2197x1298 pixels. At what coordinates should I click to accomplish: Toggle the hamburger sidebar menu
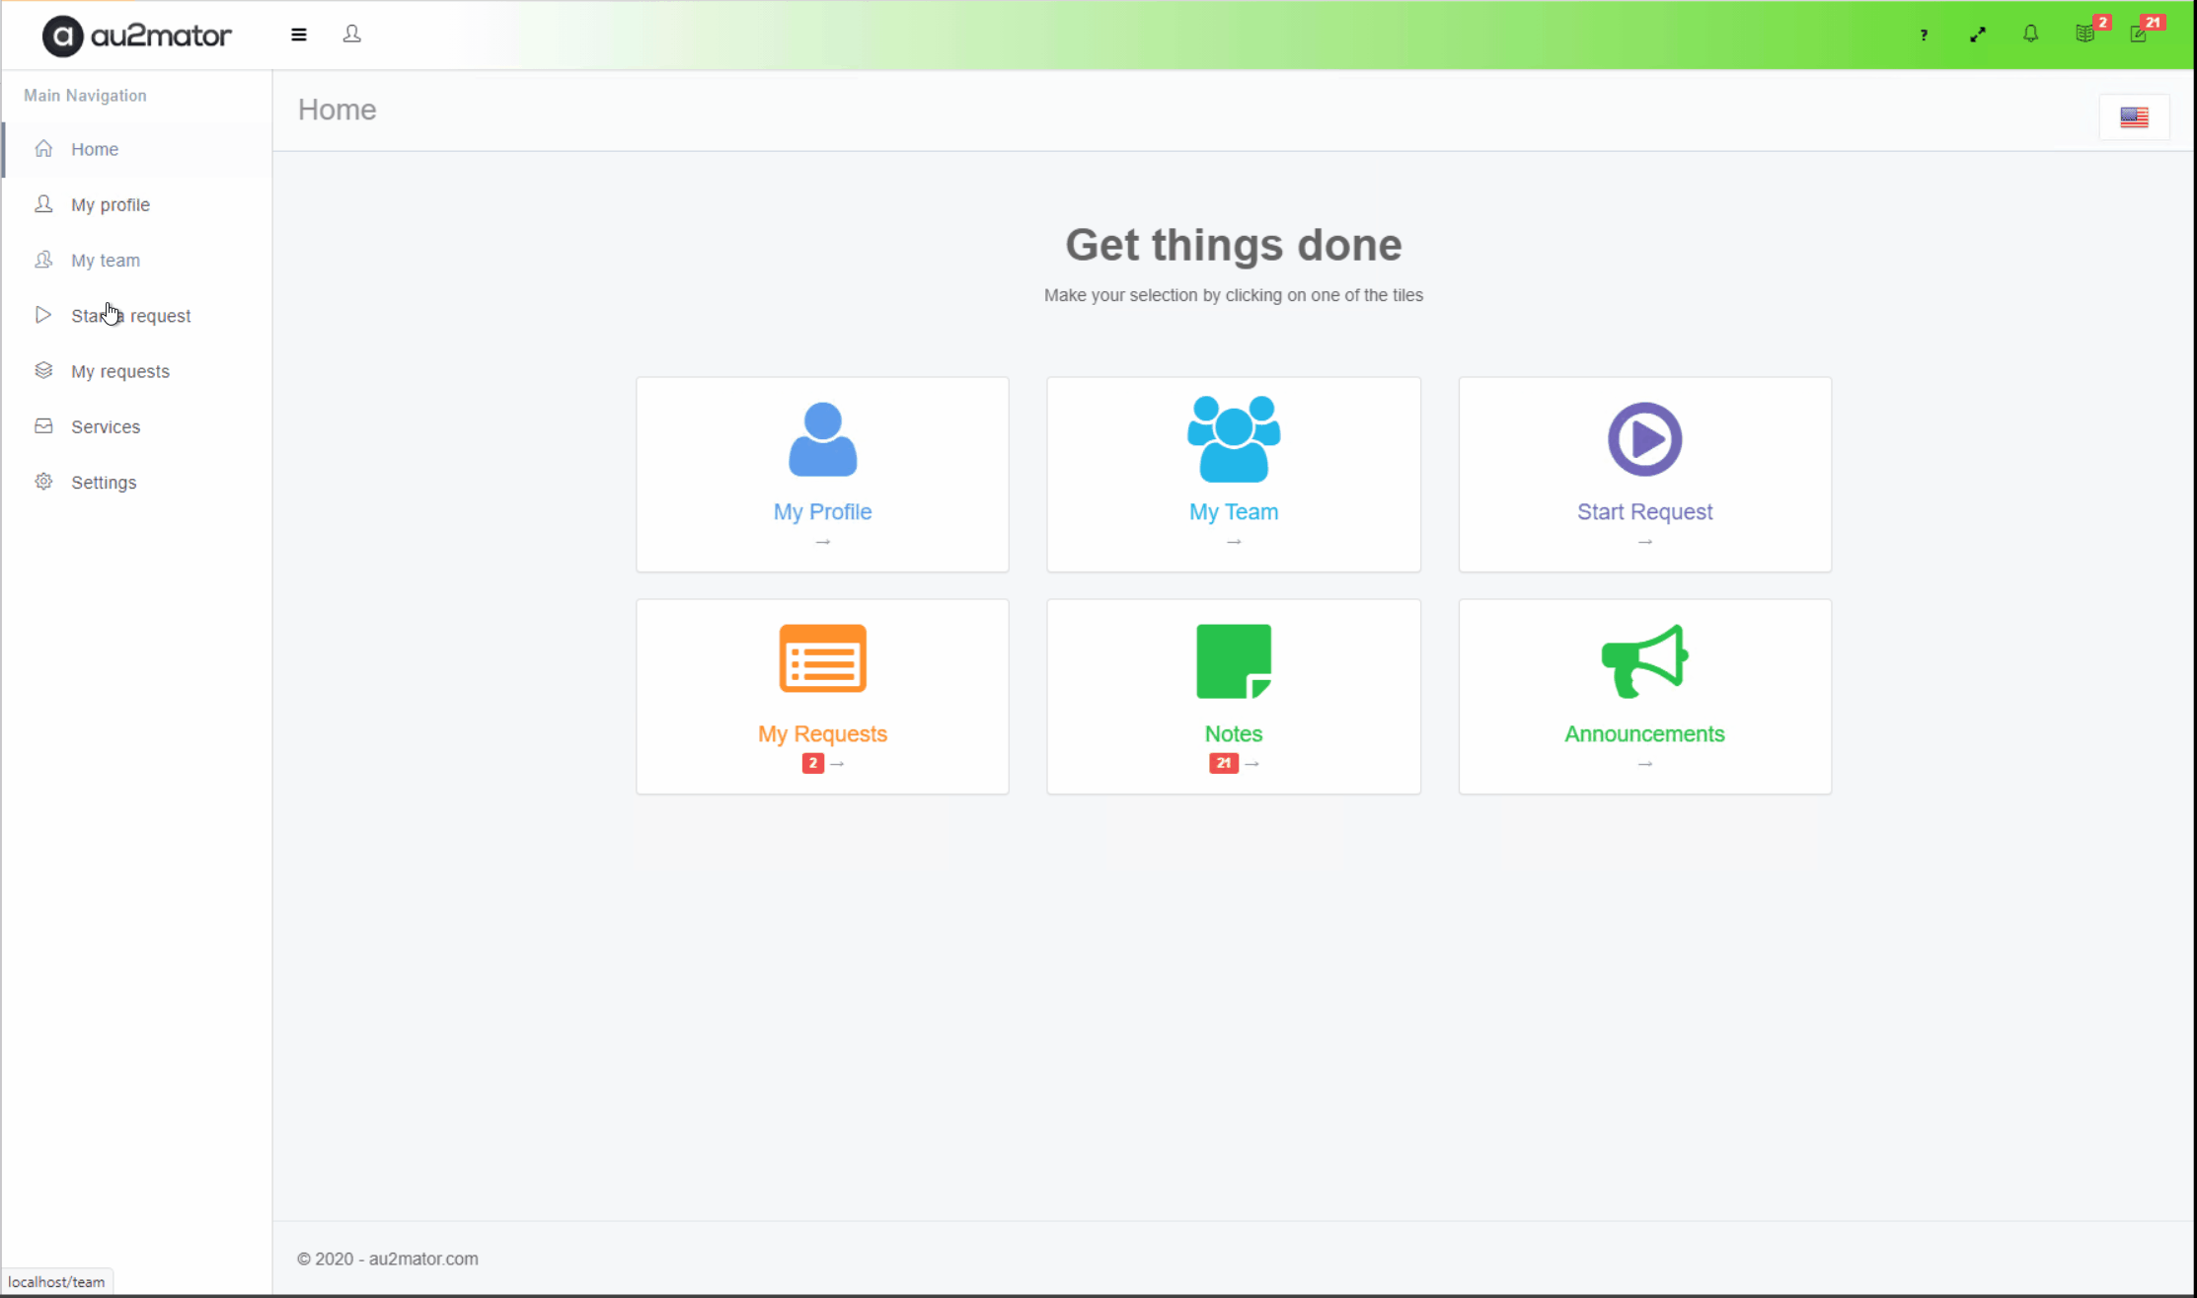(299, 35)
